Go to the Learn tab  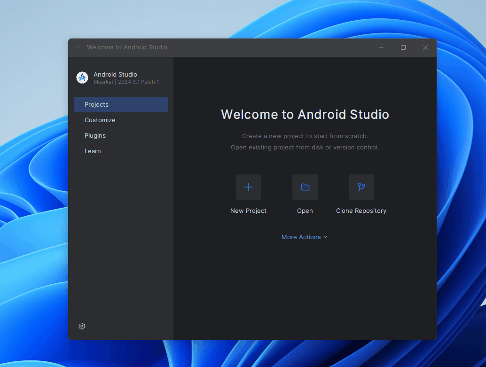point(121,151)
